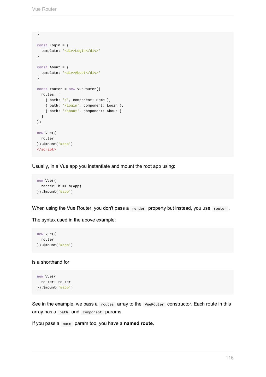Click the "const Login = {" code line

[x=53, y=45]
